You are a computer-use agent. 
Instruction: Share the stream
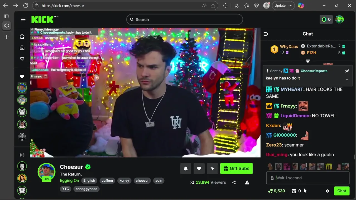234,182
